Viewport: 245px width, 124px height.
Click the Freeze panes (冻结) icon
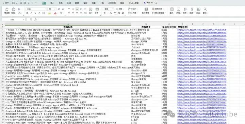(x=198, y=9)
